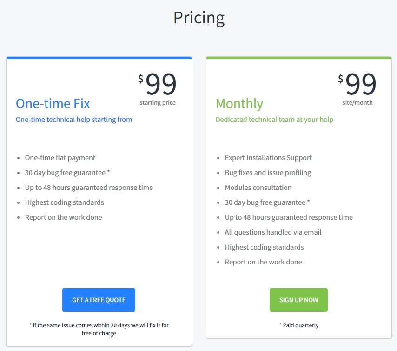The height and width of the screenshot is (351, 397).
Task: Click the free of charge disclaimer text
Action: pyautogui.click(x=99, y=329)
